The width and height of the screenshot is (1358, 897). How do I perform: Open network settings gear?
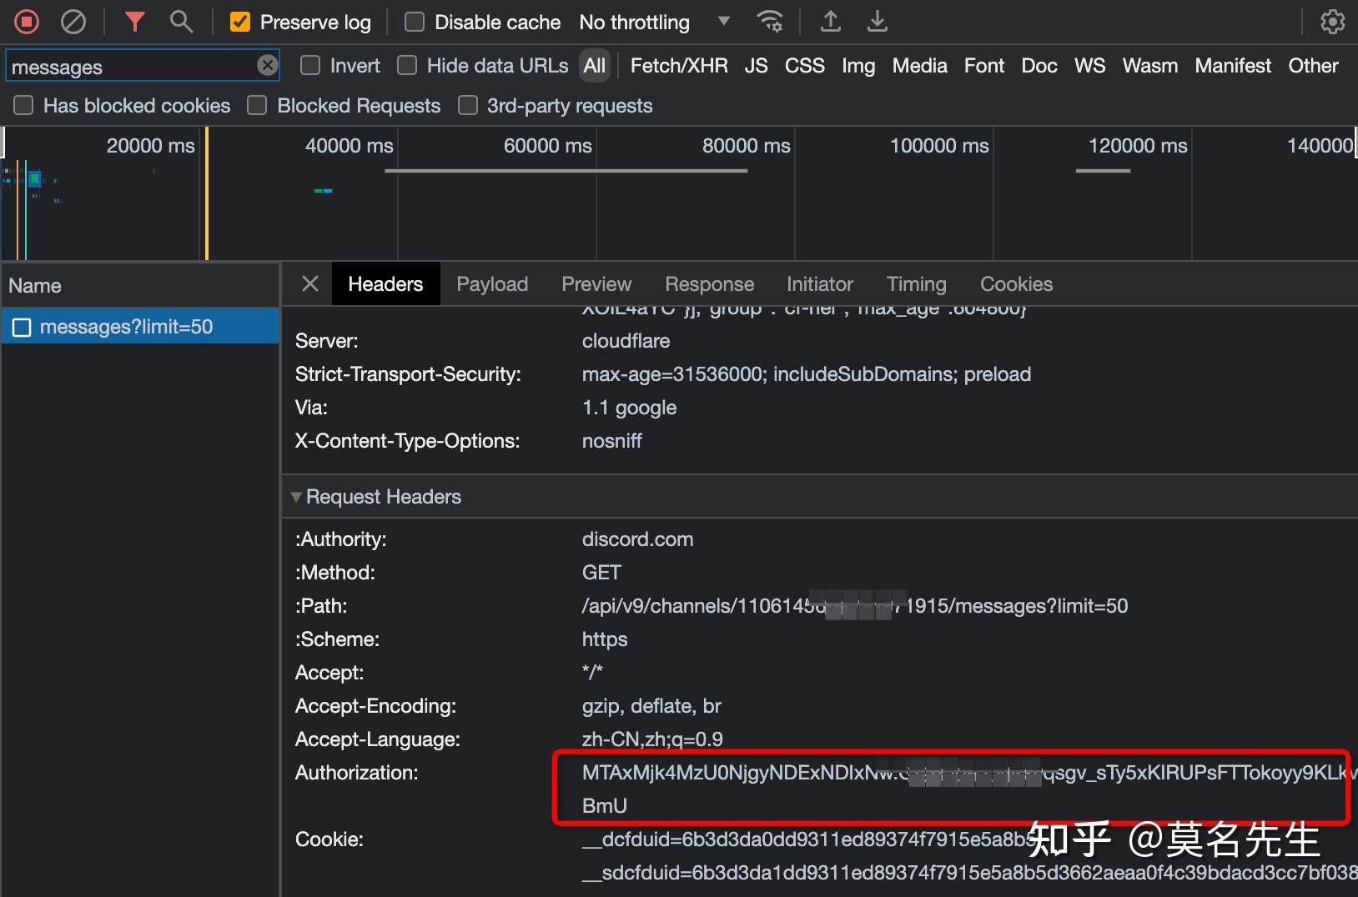tap(1332, 22)
